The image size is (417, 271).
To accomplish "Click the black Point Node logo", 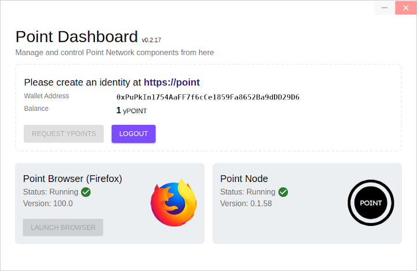I will coord(371,203).
